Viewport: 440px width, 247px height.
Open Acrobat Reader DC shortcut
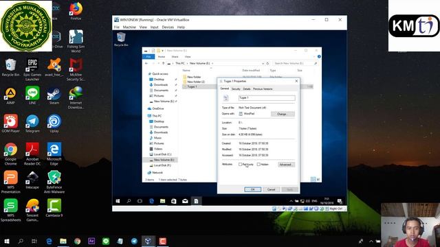32,154
